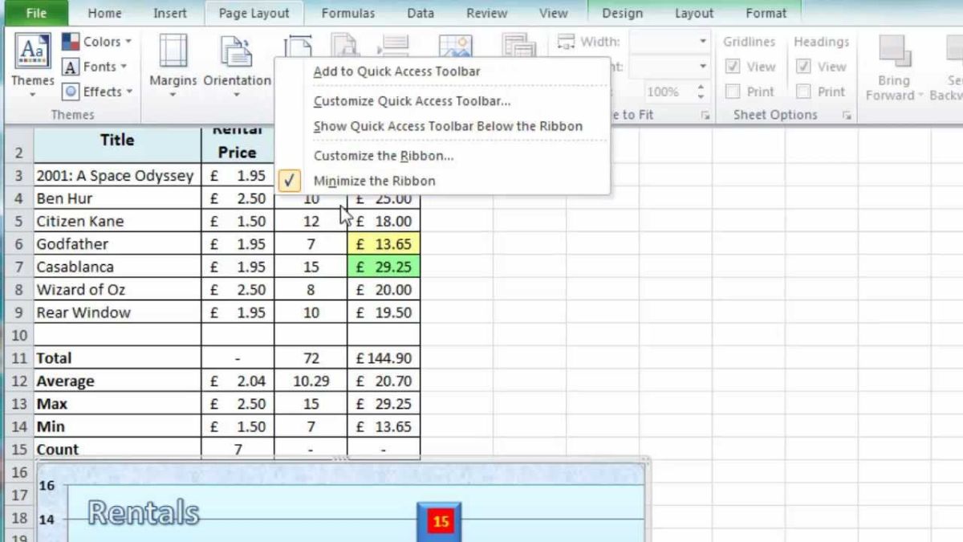Screen dimensions: 963x542
Task: Choose Show Quick Access Toolbar Below the Ribbon
Action: (449, 126)
